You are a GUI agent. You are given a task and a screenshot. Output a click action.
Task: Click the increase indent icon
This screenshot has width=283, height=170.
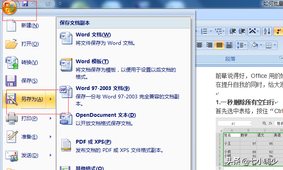(x=242, y=31)
